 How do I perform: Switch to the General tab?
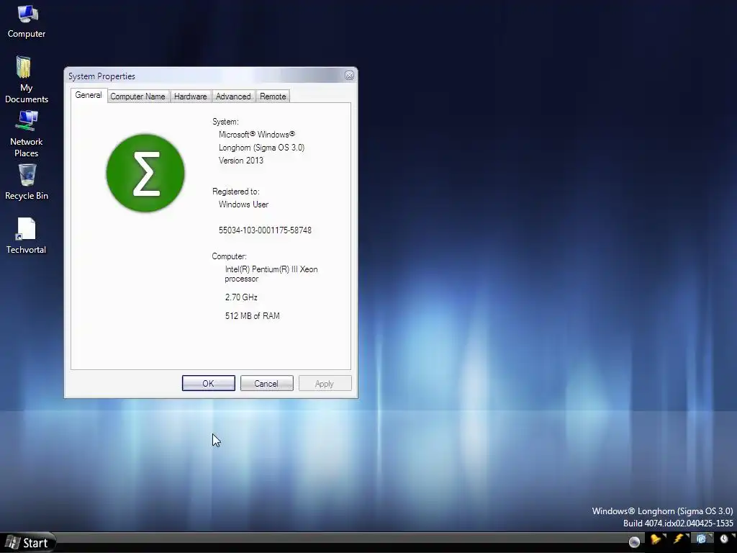pyautogui.click(x=89, y=95)
